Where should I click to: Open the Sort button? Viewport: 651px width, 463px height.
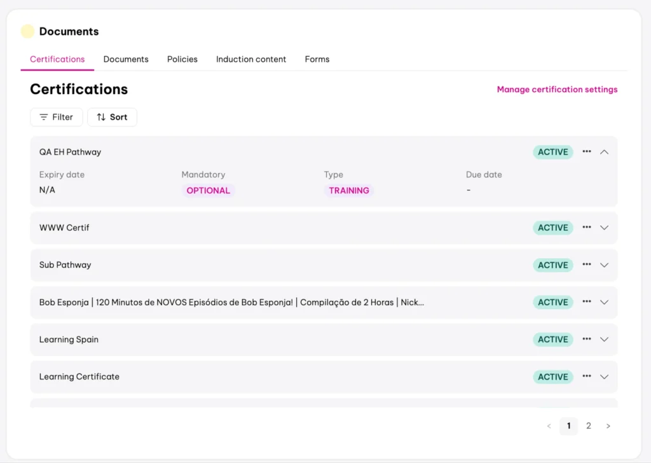coord(112,117)
